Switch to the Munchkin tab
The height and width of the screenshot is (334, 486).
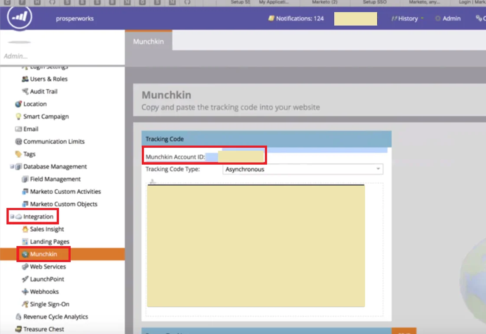(148, 42)
